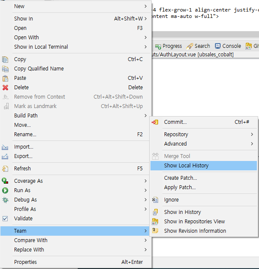Choose Properties from context menu
This screenshot has height=269, width=259.
point(25,262)
